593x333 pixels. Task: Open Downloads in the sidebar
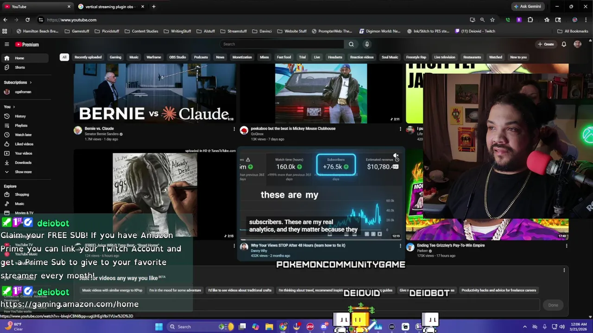click(24, 162)
